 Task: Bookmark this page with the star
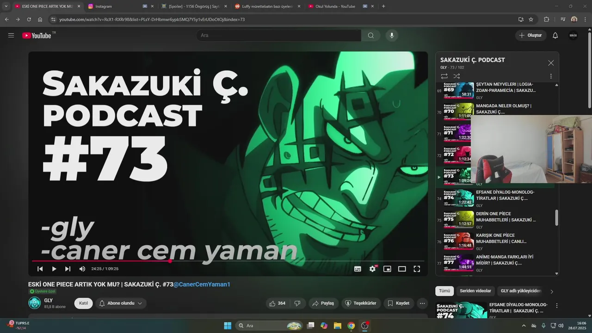point(531,19)
